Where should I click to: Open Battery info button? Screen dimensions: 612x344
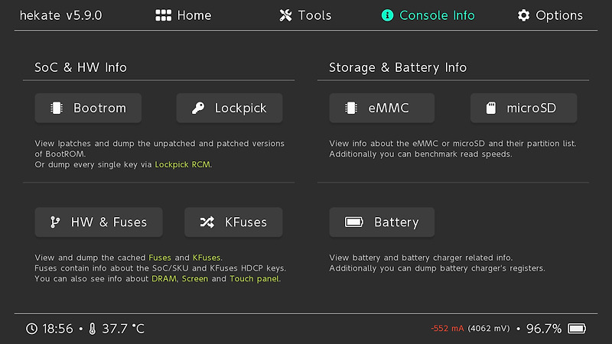coord(382,222)
